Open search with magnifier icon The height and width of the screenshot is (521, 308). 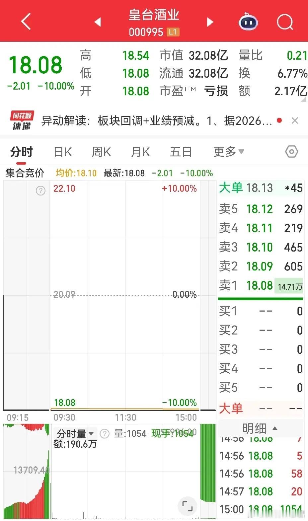click(x=285, y=22)
